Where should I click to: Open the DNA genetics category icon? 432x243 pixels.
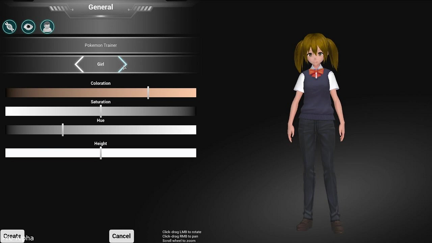coord(9,27)
